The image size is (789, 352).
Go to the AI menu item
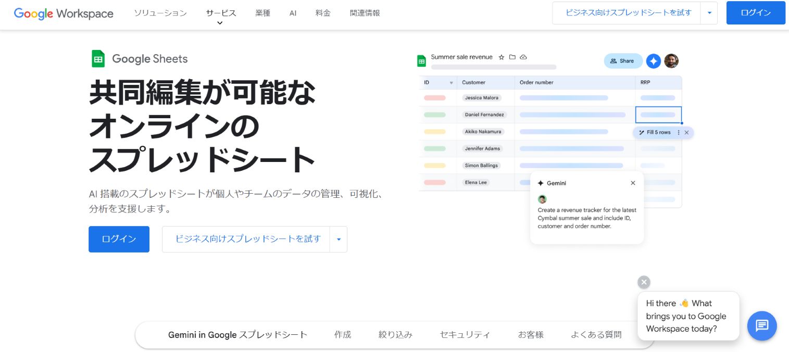click(293, 13)
